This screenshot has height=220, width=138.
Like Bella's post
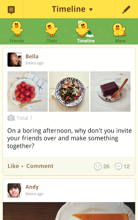[13, 166]
